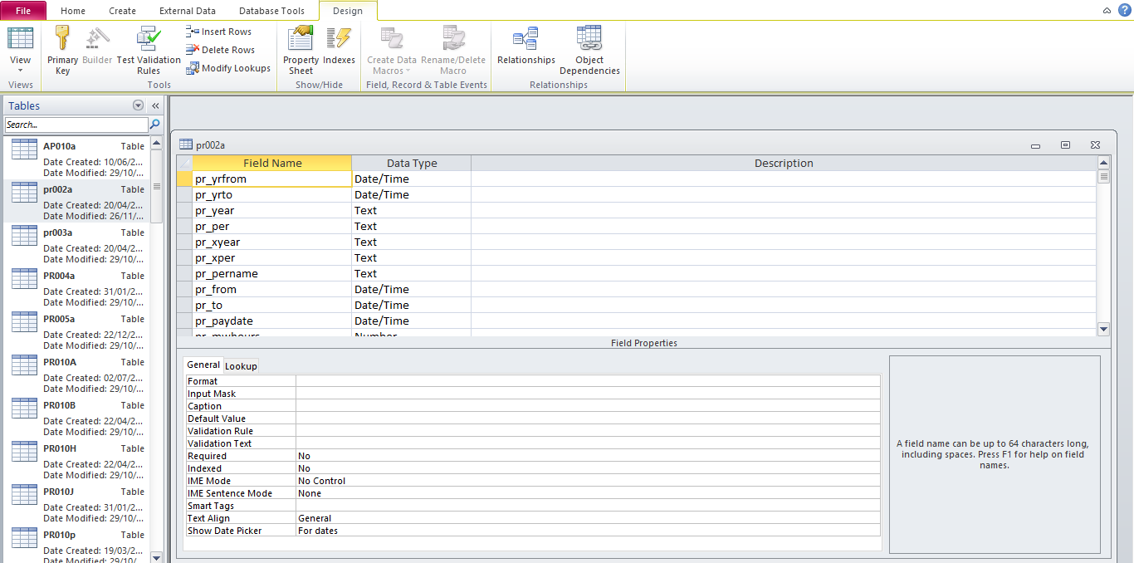The height and width of the screenshot is (563, 1134).
Task: Open the Tables pane category dropdown
Action: coord(138,105)
